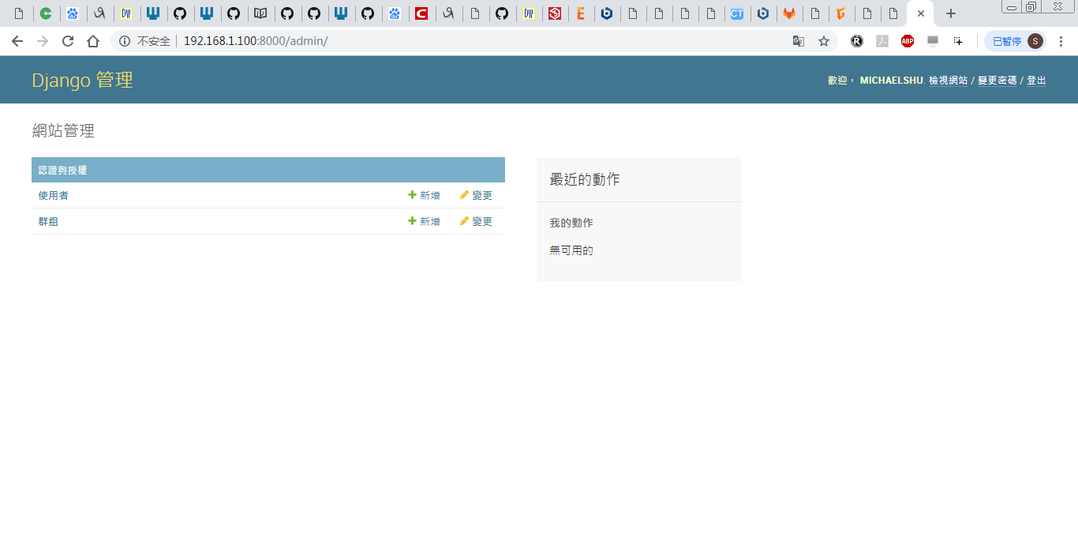This screenshot has height=556, width=1078.
Task: Switch to the orange E tab
Action: (581, 13)
